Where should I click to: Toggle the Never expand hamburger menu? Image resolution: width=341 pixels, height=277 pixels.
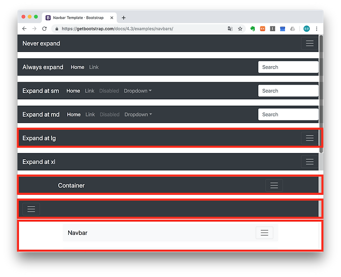point(310,43)
